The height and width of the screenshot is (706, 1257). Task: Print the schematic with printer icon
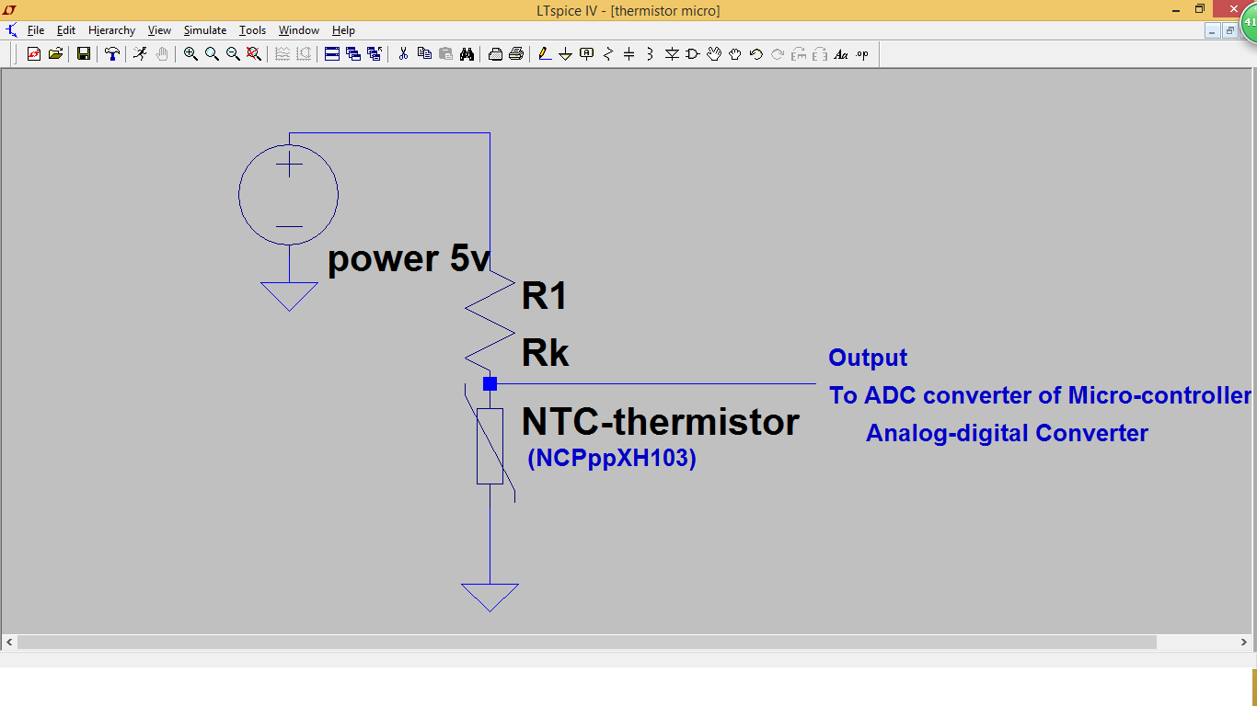click(516, 54)
